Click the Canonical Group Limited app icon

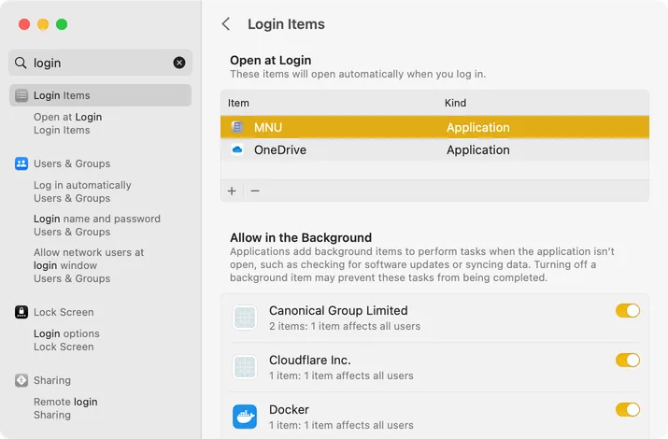(245, 318)
